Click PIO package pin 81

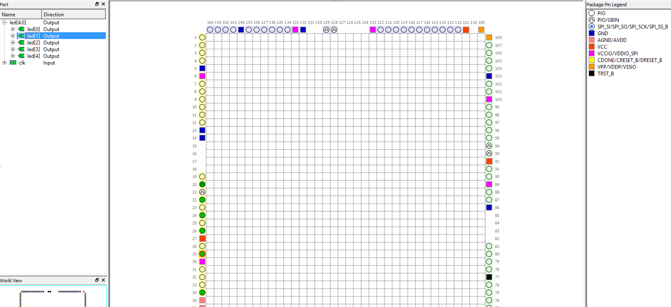[489, 246]
